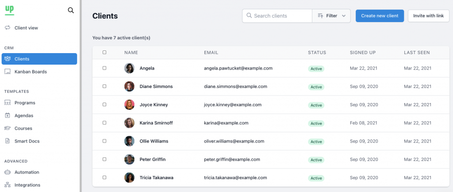Expand the Filter dropdown chevron

pos(343,16)
